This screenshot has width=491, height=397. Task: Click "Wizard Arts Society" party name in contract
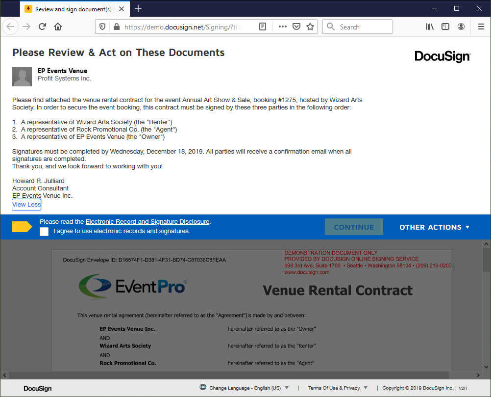tap(125, 345)
